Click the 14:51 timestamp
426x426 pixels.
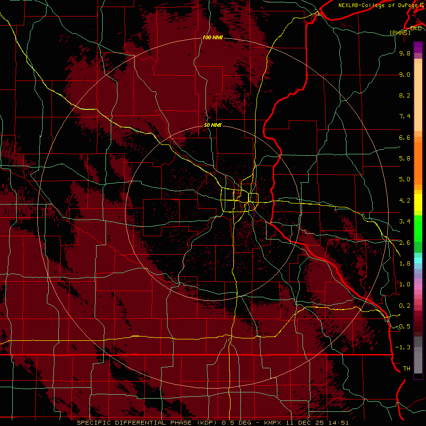coord(337,423)
